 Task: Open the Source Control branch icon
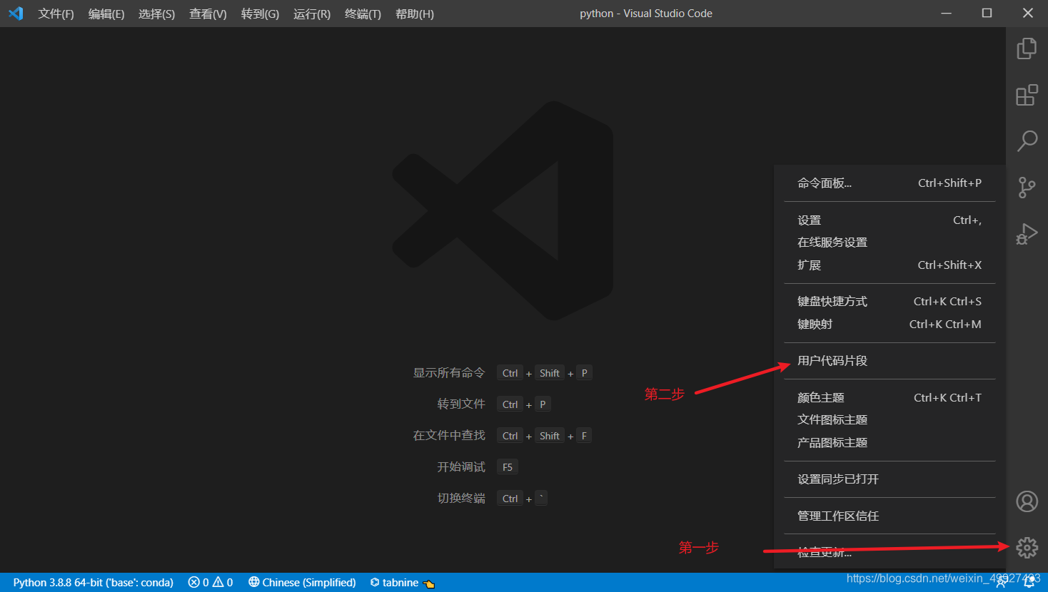tap(1027, 188)
